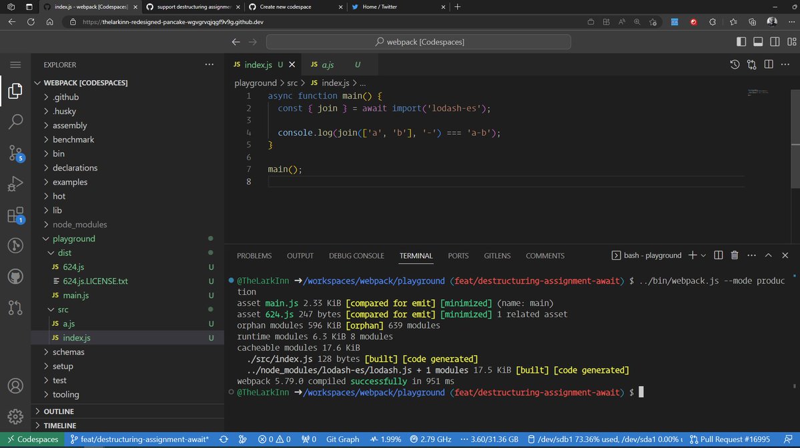Image resolution: width=800 pixels, height=448 pixels.
Task: Toggle the primary side bar layout icon
Action: pyautogui.click(x=741, y=42)
